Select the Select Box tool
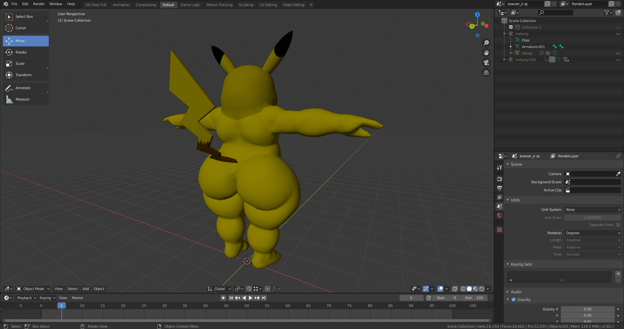This screenshot has width=624, height=329. tap(26, 17)
